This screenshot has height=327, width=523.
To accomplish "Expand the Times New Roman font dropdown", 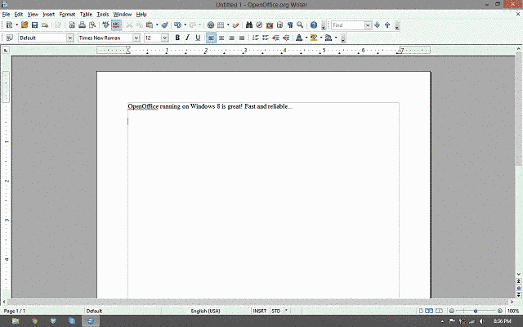I will 136,38.
